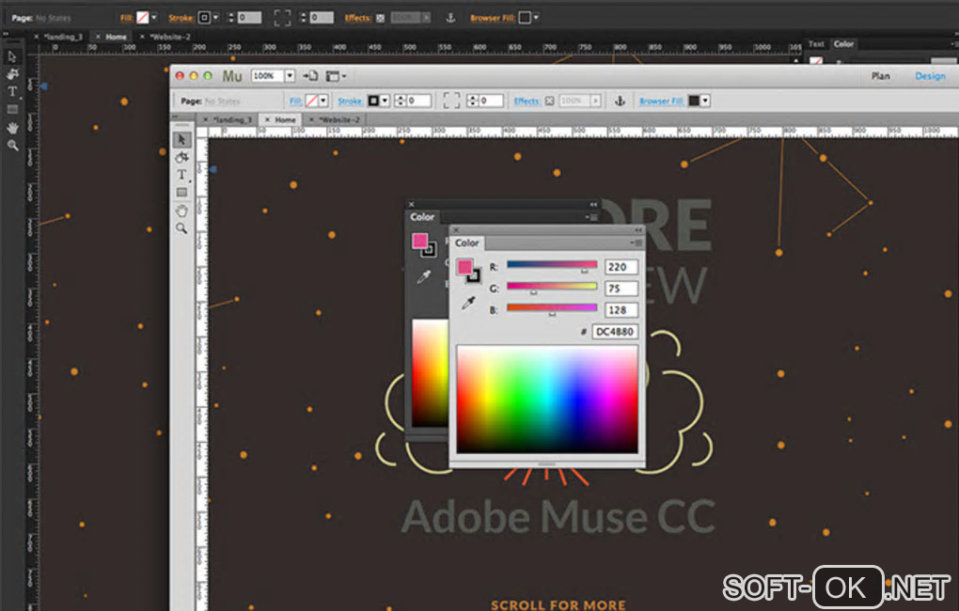Select the Zoom tool in light window
The height and width of the screenshot is (611, 959).
click(181, 228)
